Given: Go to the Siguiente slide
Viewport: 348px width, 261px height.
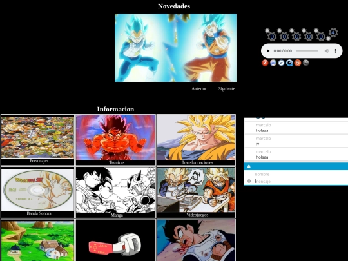Looking at the screenshot, I should click(226, 88).
